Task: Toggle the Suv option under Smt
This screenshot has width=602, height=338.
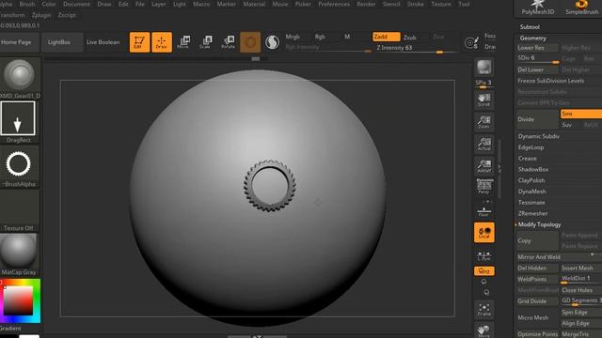Action: 567,125
